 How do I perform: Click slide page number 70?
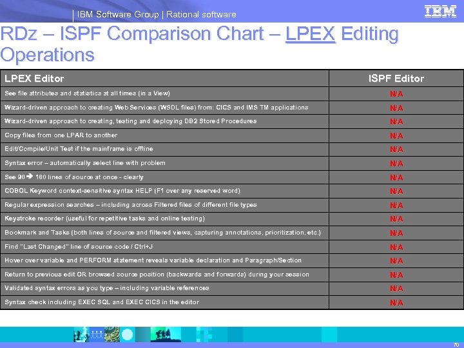coord(456,345)
